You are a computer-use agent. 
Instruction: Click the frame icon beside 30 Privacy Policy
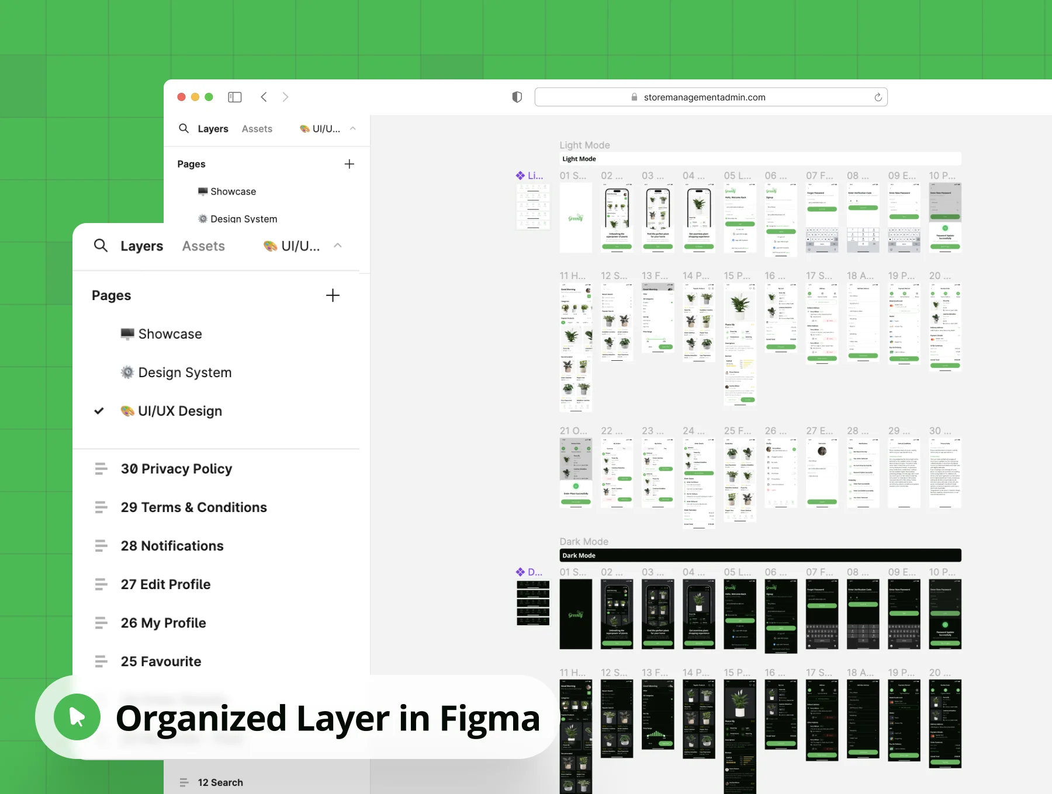(x=101, y=469)
